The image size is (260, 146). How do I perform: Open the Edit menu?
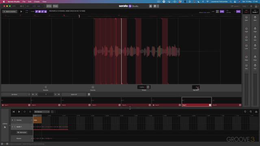[x=30, y=2]
